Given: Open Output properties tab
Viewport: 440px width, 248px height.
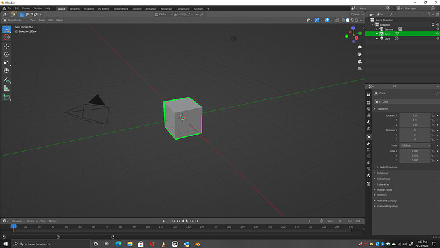Looking at the screenshot, I should click(369, 109).
